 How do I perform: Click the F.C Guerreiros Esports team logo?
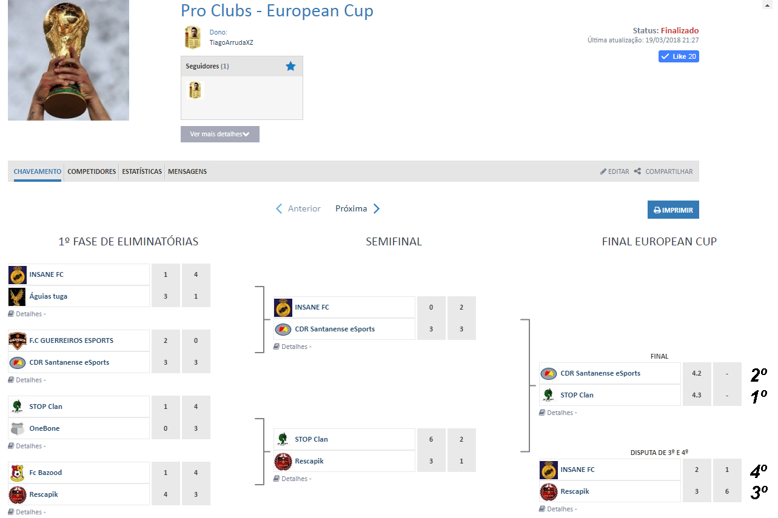pos(18,340)
